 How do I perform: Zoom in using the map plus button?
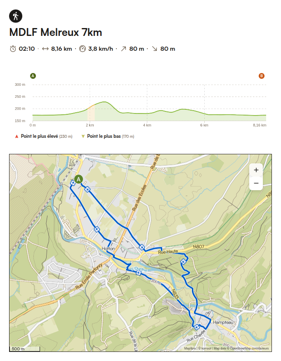pos(257,170)
